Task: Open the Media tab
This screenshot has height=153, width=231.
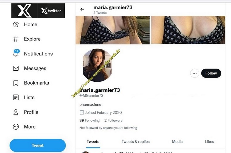Action: pyautogui.click(x=177, y=142)
